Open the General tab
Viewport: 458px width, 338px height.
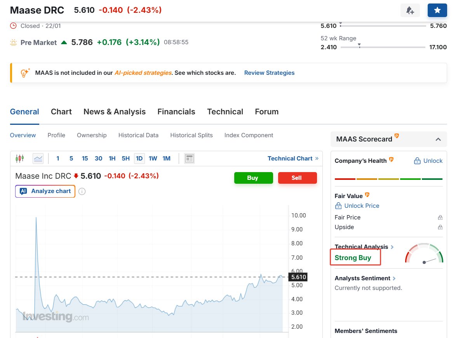pos(24,112)
